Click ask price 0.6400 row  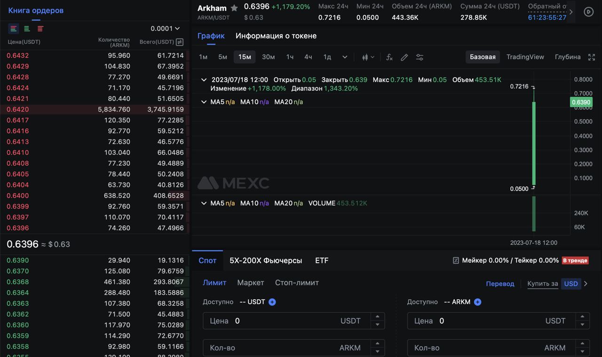tap(95, 196)
